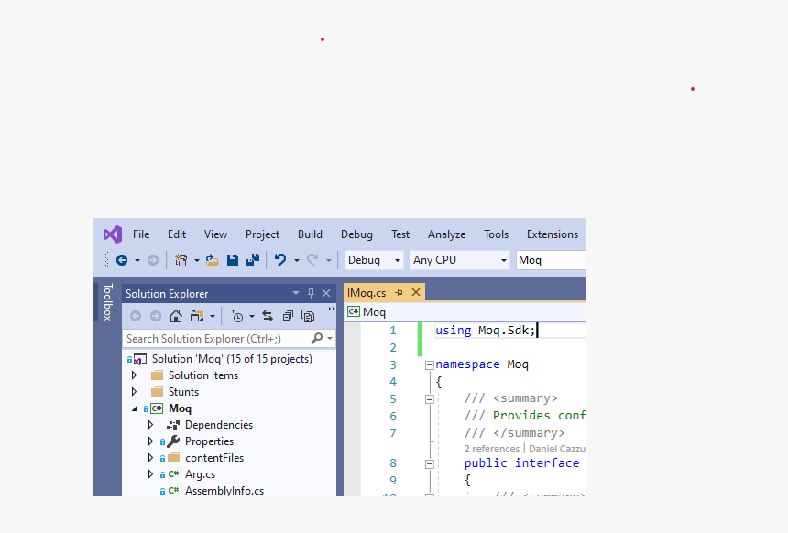Click Sync with Active Document icon

(268, 316)
